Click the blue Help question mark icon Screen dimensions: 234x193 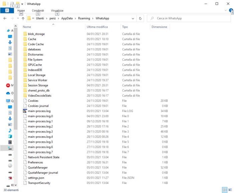[231, 10]
